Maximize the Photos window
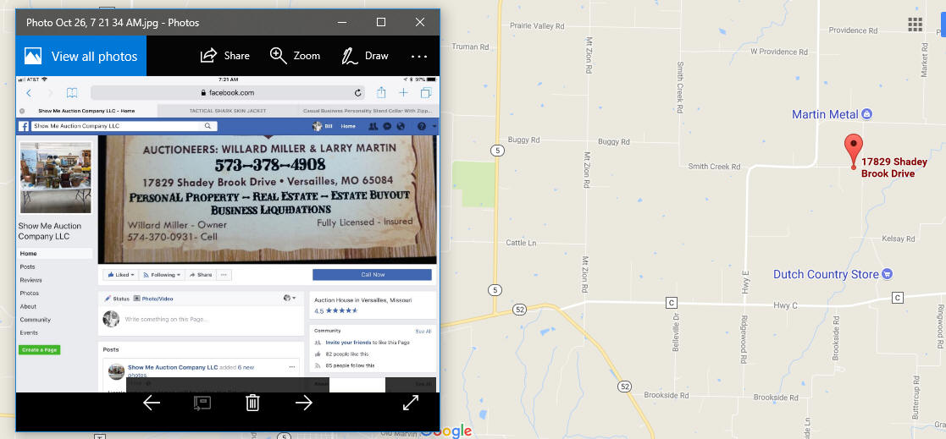The height and width of the screenshot is (439, 946). click(381, 22)
